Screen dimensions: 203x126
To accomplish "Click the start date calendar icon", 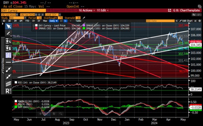I will (x=17, y=15).
